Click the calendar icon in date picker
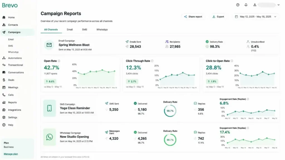285x160 pixels. (x=236, y=16)
